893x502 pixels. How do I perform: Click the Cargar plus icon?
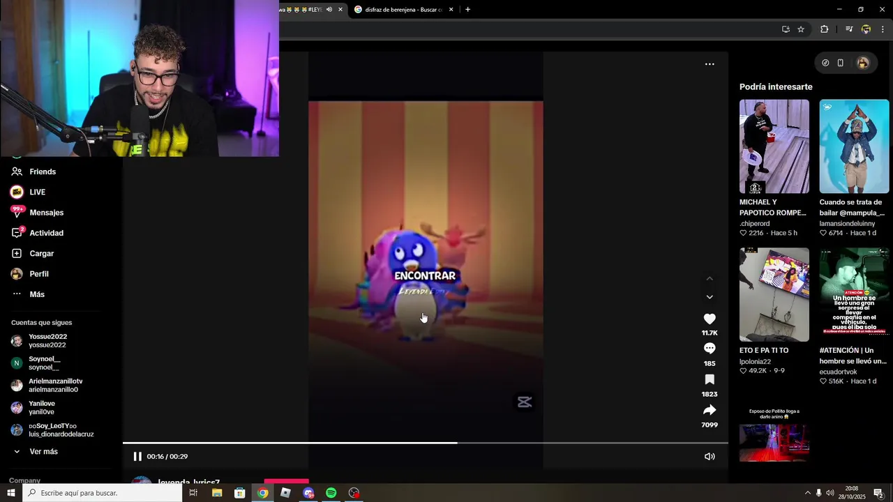tap(17, 253)
